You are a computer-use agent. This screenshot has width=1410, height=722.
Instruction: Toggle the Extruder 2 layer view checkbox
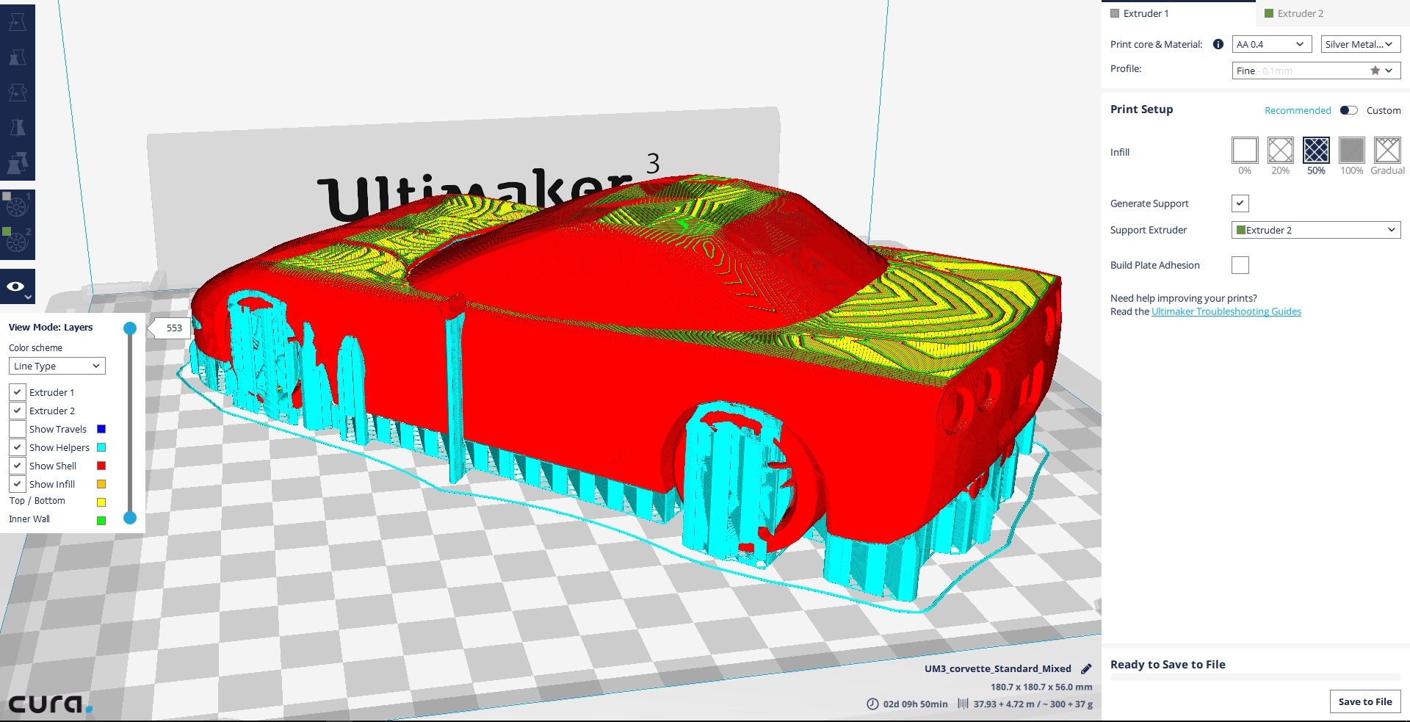click(18, 411)
